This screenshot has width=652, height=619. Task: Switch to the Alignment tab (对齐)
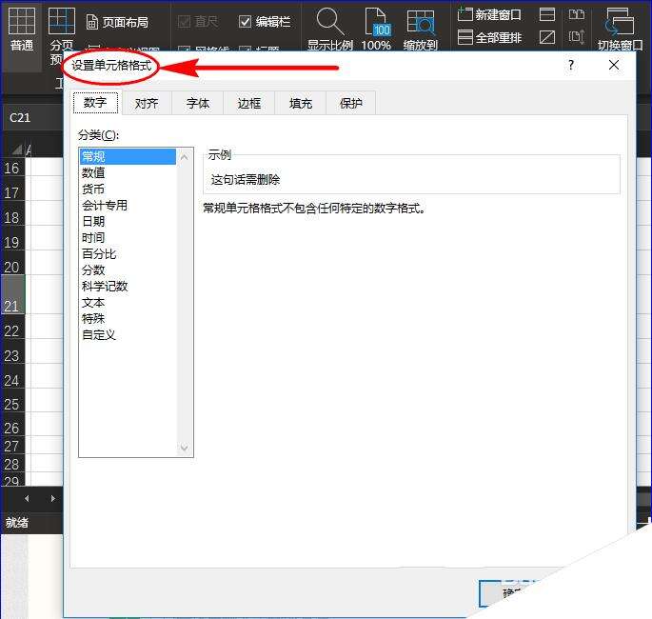[x=147, y=103]
